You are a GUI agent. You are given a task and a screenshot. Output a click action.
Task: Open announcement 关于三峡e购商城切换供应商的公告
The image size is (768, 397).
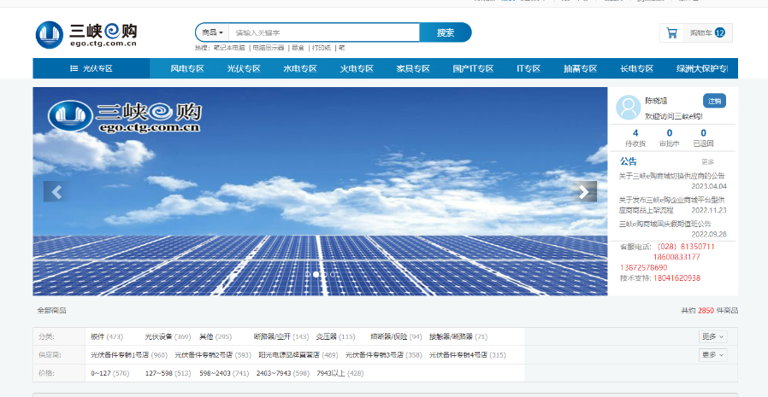coord(671,176)
